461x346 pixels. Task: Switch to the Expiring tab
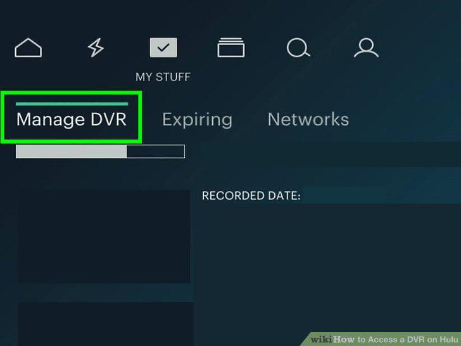coord(198,120)
